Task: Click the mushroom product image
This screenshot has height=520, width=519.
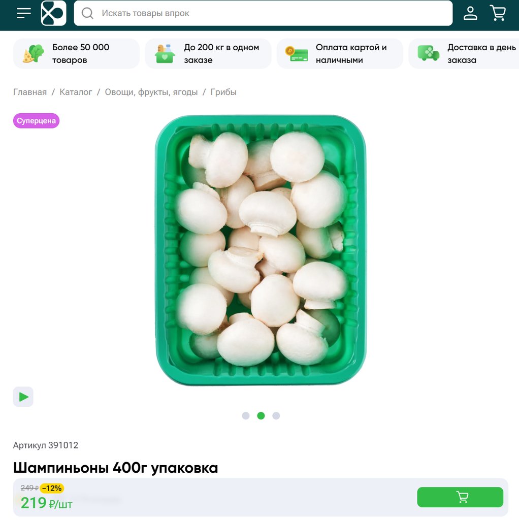Action: [x=261, y=250]
